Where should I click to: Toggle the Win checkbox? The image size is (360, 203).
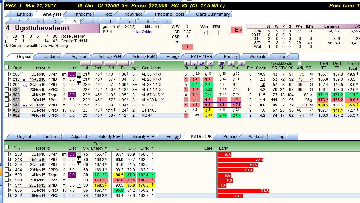pos(205,33)
